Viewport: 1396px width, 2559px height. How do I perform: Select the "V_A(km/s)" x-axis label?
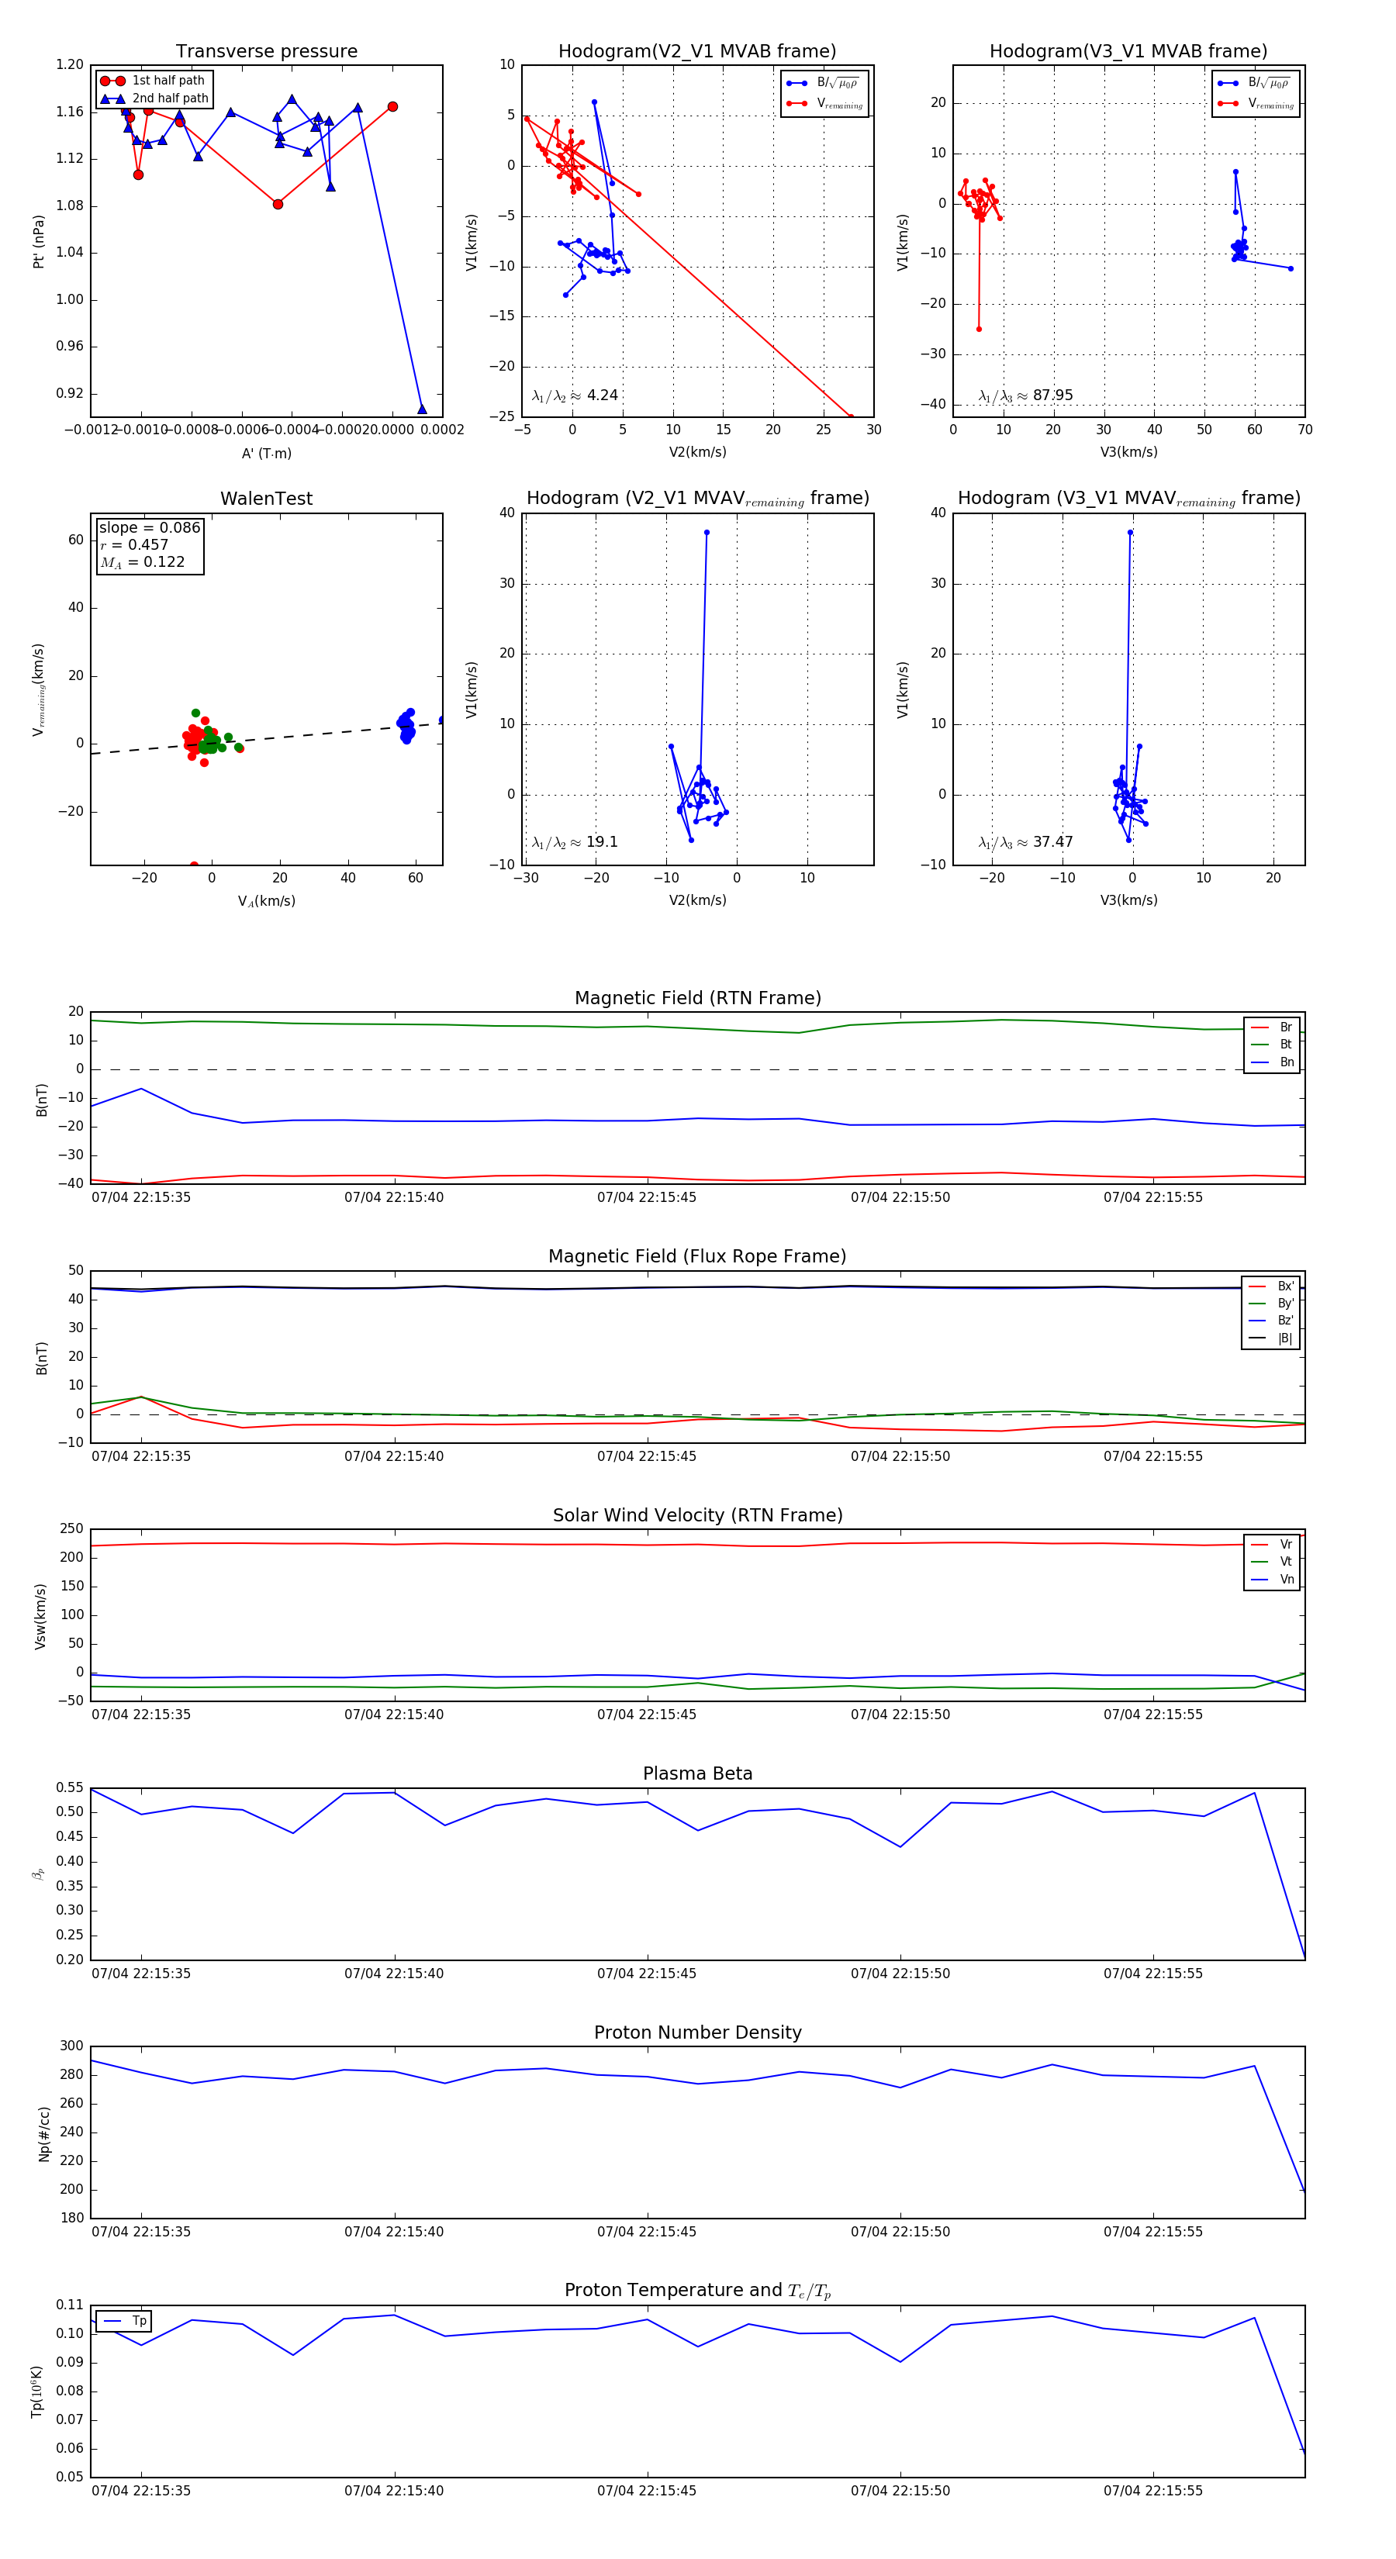[x=266, y=901]
